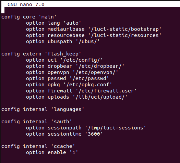Click the sessiontime '3600' value
180x163 pixels.
pos(94,134)
